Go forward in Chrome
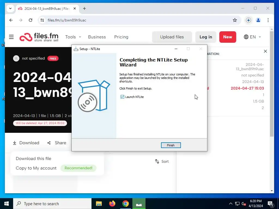The width and height of the screenshot is (279, 209). [x=21, y=20]
